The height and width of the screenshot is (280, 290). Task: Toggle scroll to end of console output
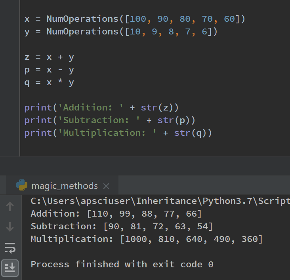pos(10,267)
